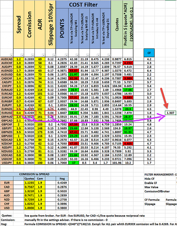177x226 pixels.
Task: Select the green cell showing 25.69
Action: point(74,128)
